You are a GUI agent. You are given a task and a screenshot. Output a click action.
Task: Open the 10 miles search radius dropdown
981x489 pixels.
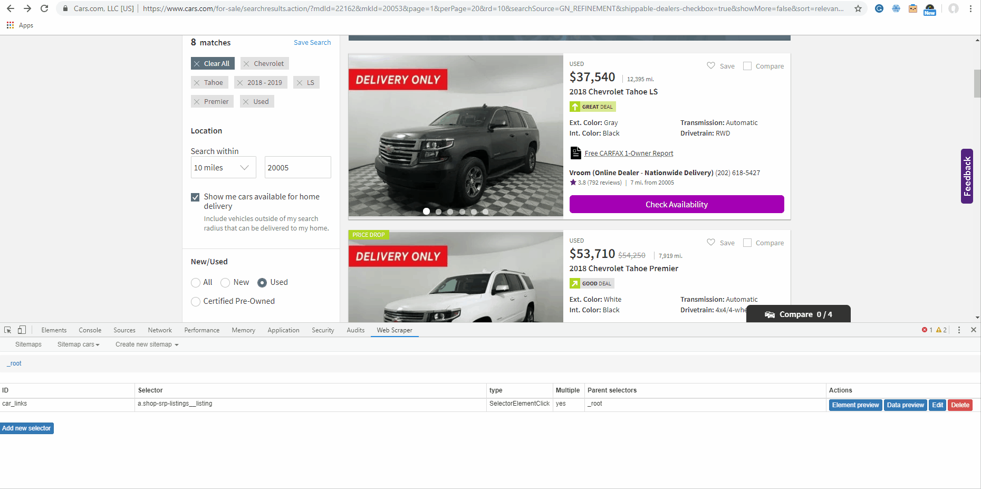223,167
